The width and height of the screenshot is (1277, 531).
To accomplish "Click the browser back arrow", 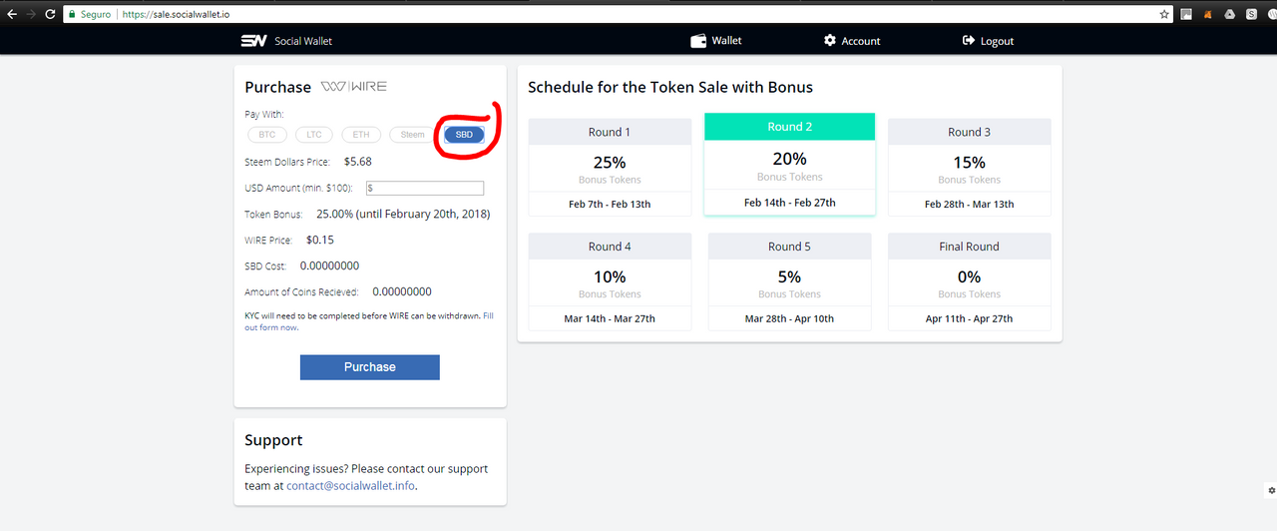I will pyautogui.click(x=11, y=14).
